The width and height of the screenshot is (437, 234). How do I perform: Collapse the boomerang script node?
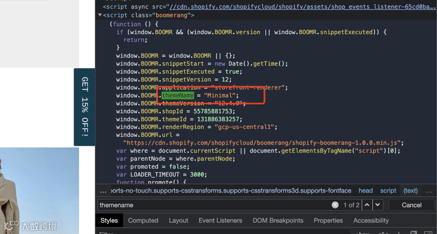[100, 15]
